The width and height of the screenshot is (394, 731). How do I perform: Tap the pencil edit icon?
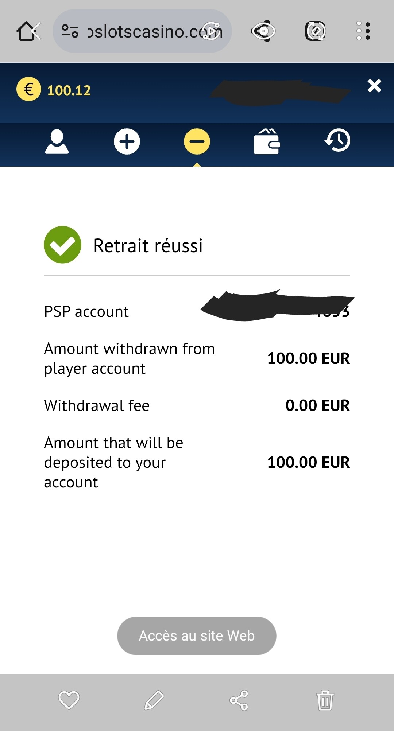point(154,700)
